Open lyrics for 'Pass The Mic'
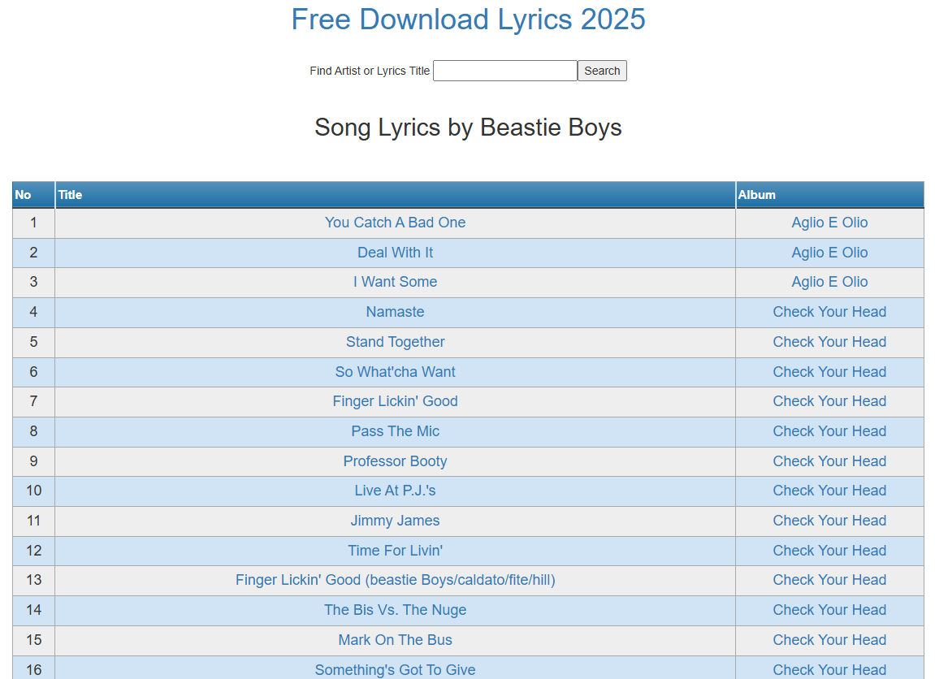The image size is (935, 679). tap(395, 431)
